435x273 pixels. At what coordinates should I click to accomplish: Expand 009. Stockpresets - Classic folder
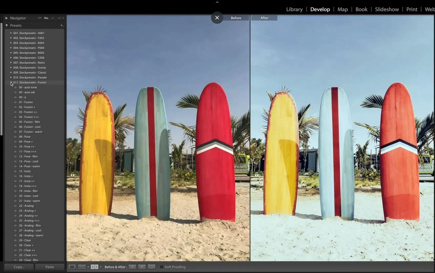(11, 72)
